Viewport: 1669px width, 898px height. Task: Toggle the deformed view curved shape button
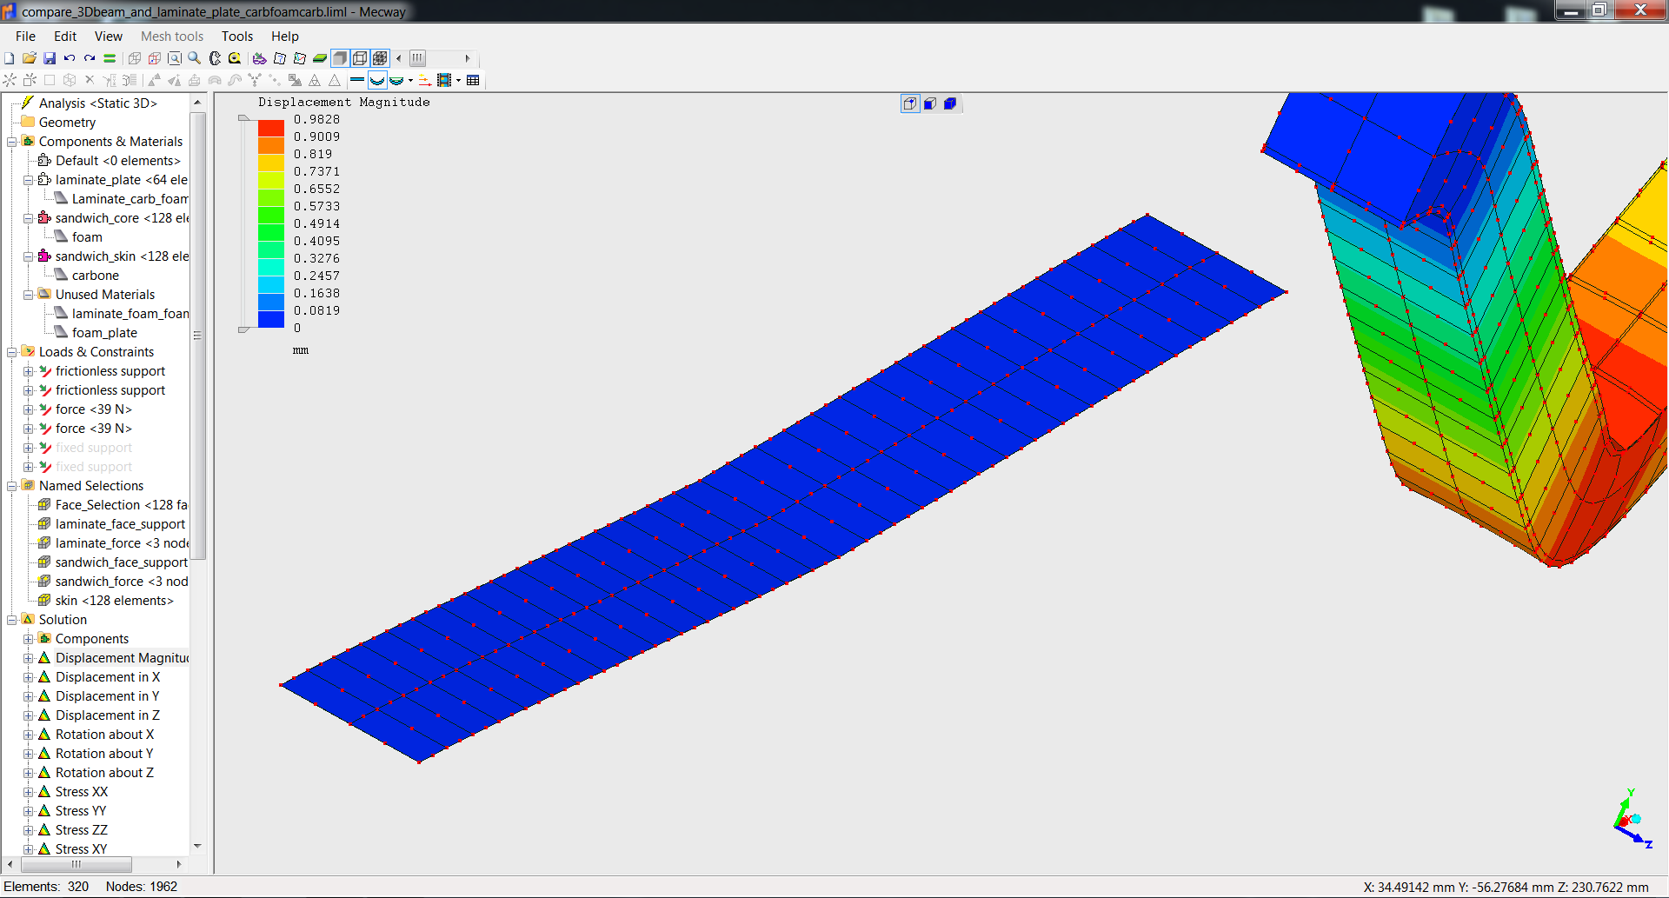tap(377, 81)
